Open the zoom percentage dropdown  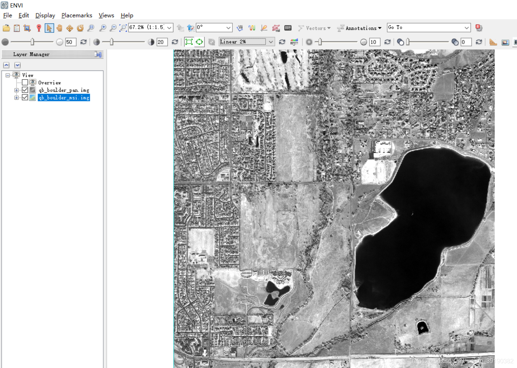pos(169,28)
